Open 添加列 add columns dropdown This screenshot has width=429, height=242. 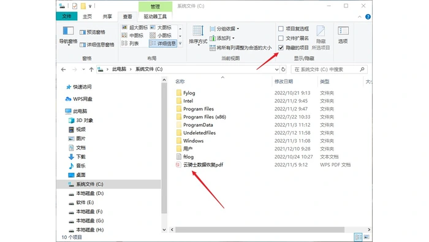point(222,38)
